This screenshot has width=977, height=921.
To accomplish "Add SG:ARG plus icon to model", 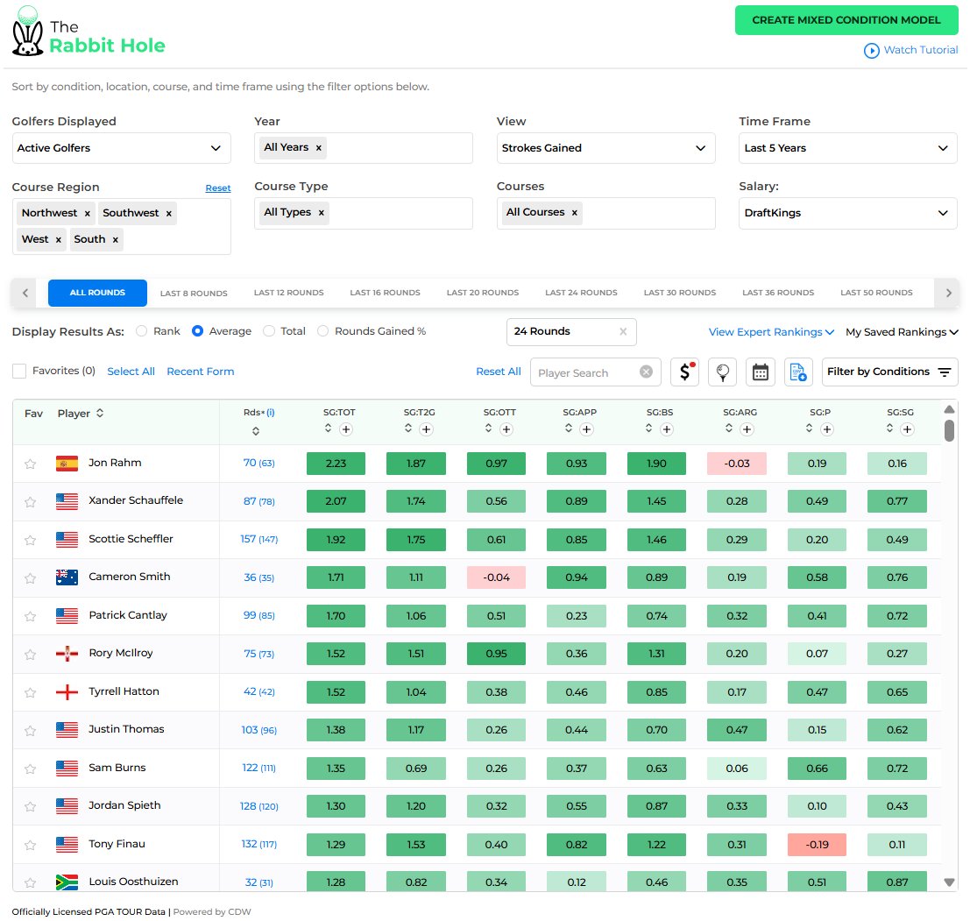I will point(747,429).
